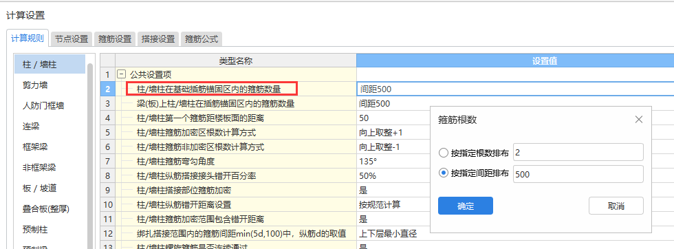
Task: Click the 是 value in row 11
Action: click(363, 219)
